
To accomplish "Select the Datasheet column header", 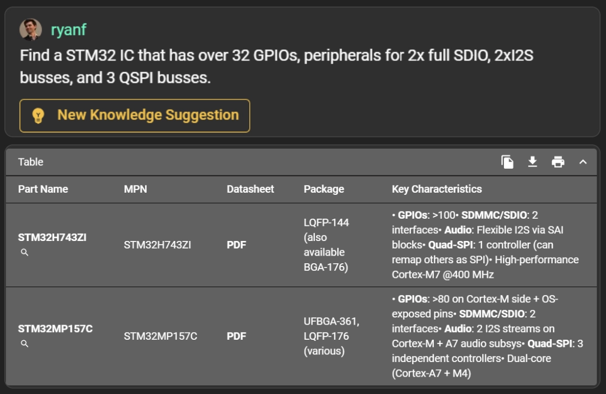I will [x=250, y=189].
